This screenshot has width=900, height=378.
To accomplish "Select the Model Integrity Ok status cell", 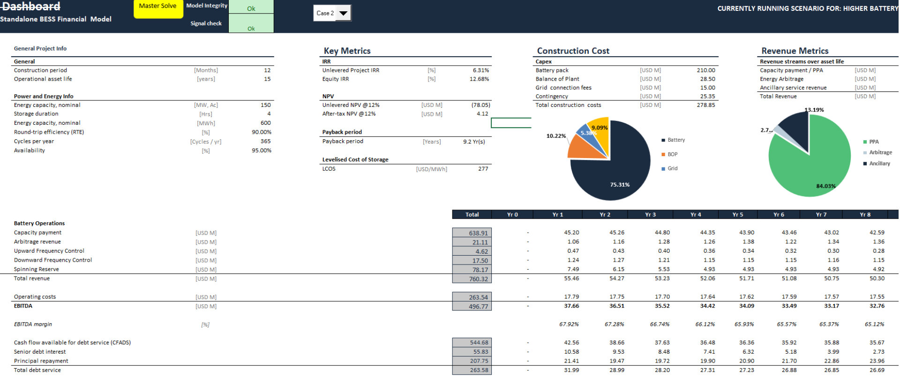I will pyautogui.click(x=251, y=8).
